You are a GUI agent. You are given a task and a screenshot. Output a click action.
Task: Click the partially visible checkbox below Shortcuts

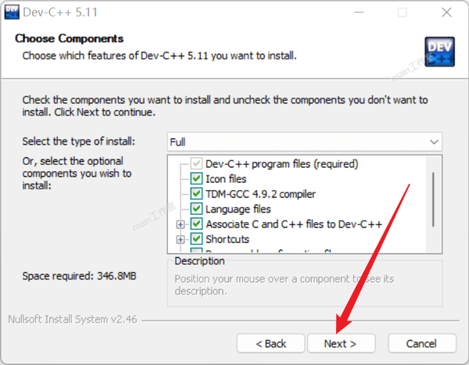(196, 250)
